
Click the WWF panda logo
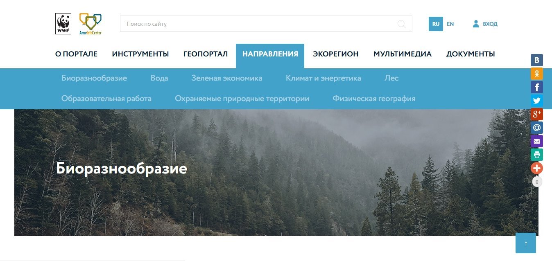63,24
